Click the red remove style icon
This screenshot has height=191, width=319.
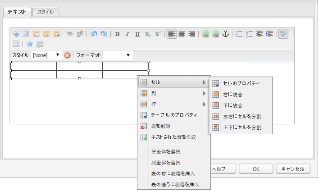coord(67,55)
